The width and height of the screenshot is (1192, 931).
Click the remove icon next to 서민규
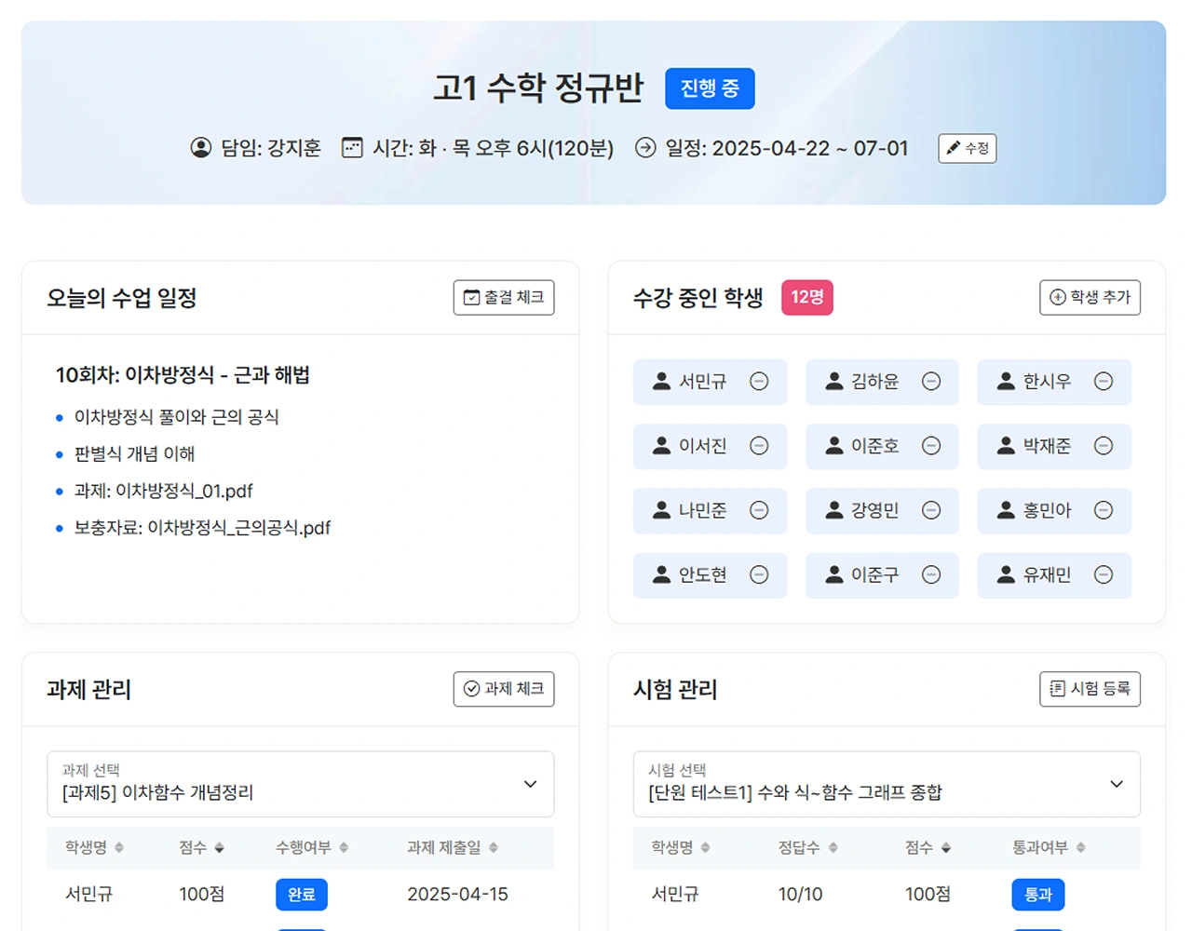(x=759, y=382)
